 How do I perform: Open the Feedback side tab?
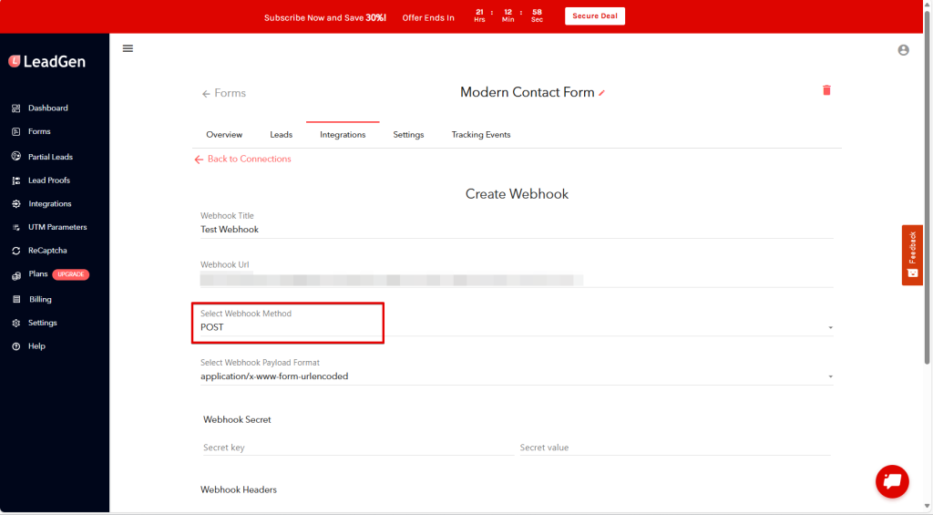click(912, 255)
